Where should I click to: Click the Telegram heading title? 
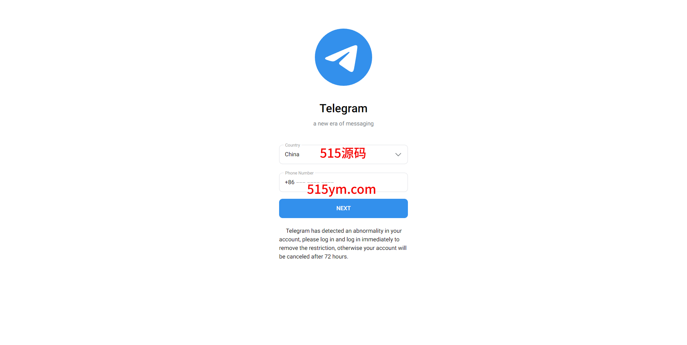343,108
